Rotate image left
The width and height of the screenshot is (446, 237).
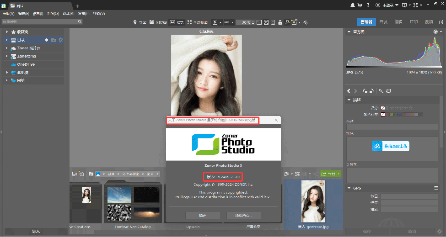click(x=365, y=91)
